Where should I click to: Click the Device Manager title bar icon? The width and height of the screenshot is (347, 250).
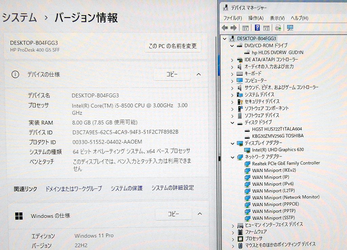pyautogui.click(x=225, y=8)
